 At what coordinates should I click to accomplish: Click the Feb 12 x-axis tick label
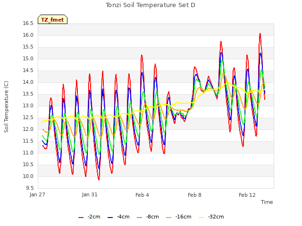(247, 195)
